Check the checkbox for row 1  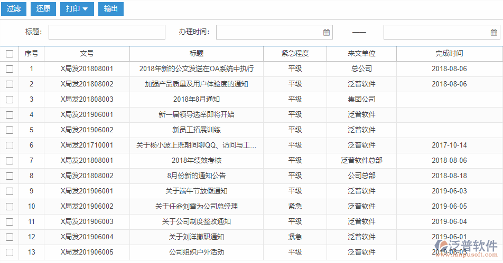coord(10,69)
